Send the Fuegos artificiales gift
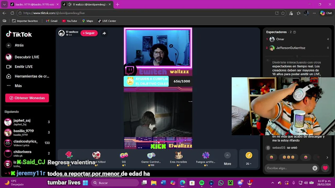This screenshot has width=335, height=188. (x=206, y=158)
